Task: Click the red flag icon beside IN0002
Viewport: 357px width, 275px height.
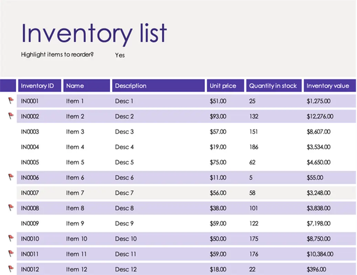Action: tap(11, 116)
